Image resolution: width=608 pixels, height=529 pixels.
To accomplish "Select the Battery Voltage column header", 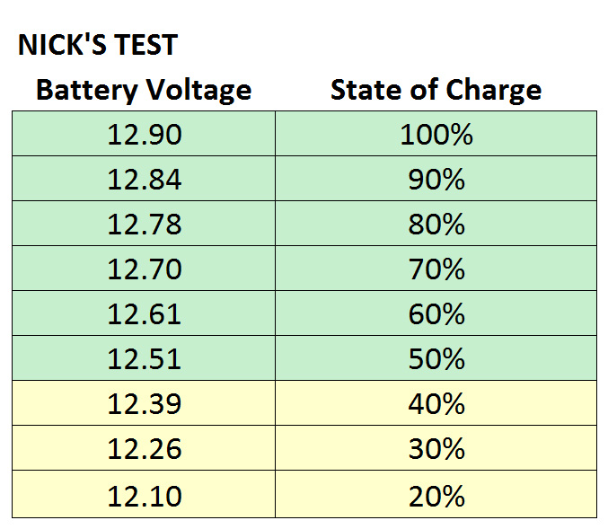I will pyautogui.click(x=144, y=90).
